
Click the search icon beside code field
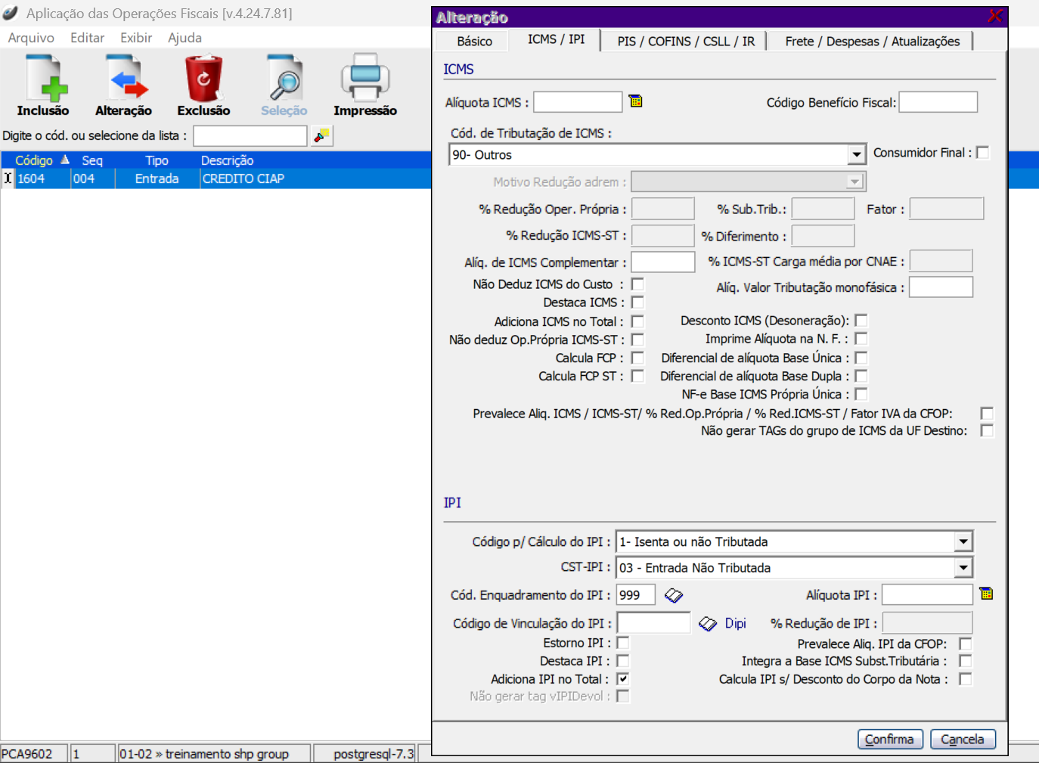322,135
